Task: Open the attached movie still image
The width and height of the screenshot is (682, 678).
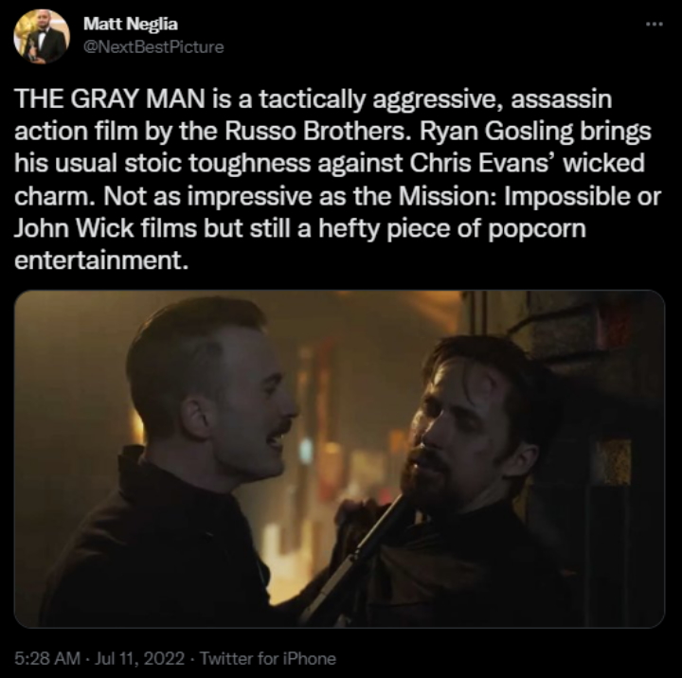Action: pyautogui.click(x=339, y=459)
